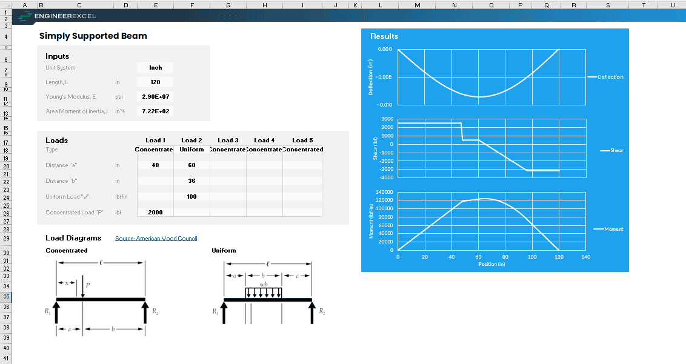The image size is (686, 364).
Task: Select the Unit System cell showing Inch
Action: [155, 68]
